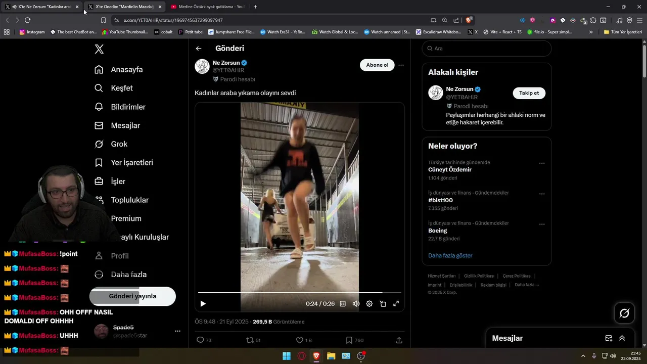Image resolution: width=647 pixels, height=364 pixels.
Task: Mute the video sound
Action: click(x=356, y=304)
